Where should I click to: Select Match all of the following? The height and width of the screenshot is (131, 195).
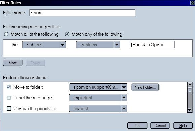(6, 34)
